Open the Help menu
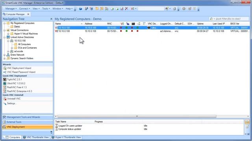 (x=69, y=9)
